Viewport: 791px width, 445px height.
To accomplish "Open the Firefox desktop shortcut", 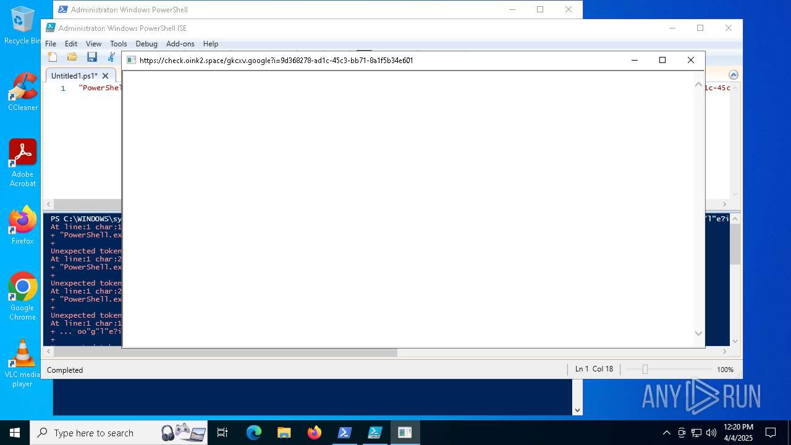I will click(23, 225).
